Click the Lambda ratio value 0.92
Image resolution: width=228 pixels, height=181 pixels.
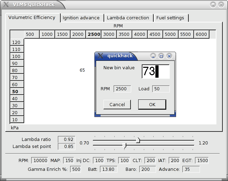tap(67, 139)
